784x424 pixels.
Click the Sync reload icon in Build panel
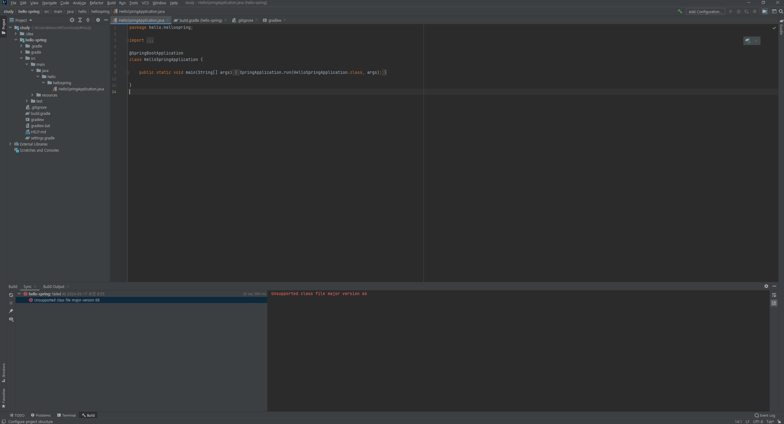coord(11,295)
